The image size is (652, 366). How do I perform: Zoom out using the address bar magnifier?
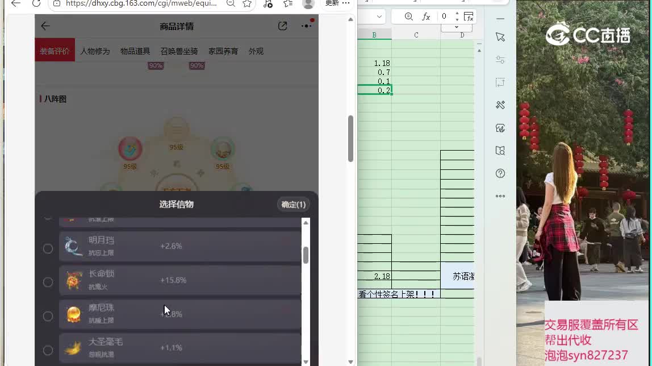click(231, 4)
